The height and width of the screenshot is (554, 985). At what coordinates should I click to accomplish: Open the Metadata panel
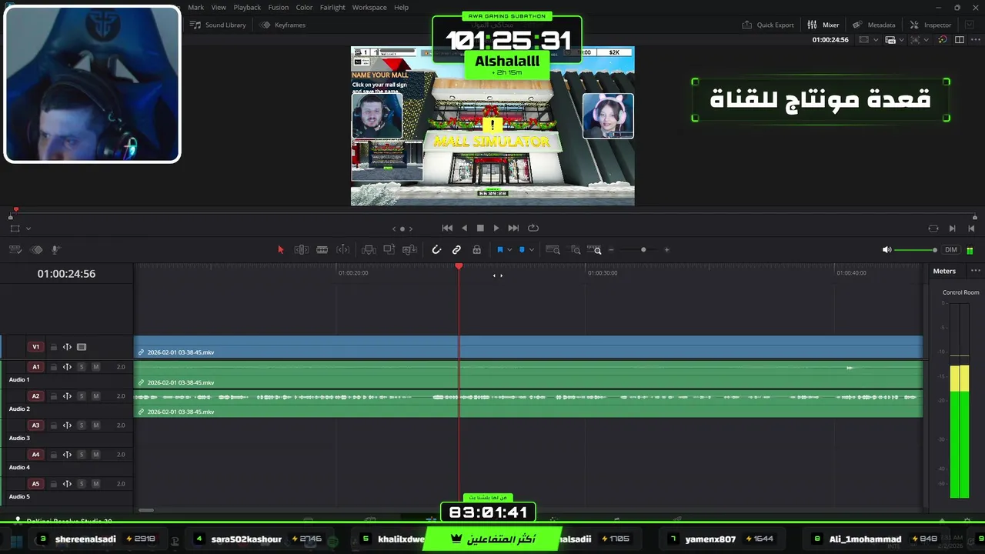[x=874, y=25]
